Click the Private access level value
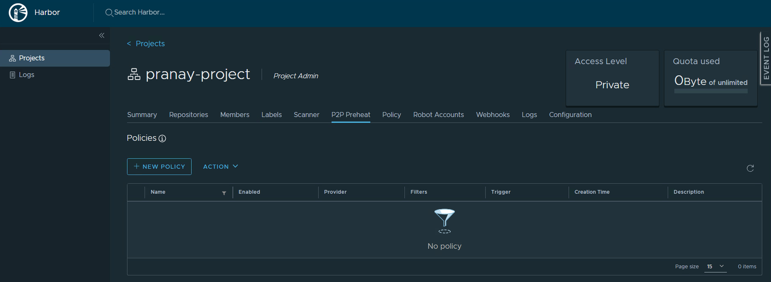771x282 pixels. click(612, 85)
